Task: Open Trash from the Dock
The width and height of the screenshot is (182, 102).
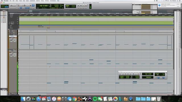Action: [x=159, y=99]
